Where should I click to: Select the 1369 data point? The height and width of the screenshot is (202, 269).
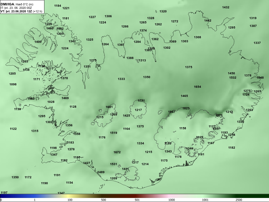click(173, 41)
